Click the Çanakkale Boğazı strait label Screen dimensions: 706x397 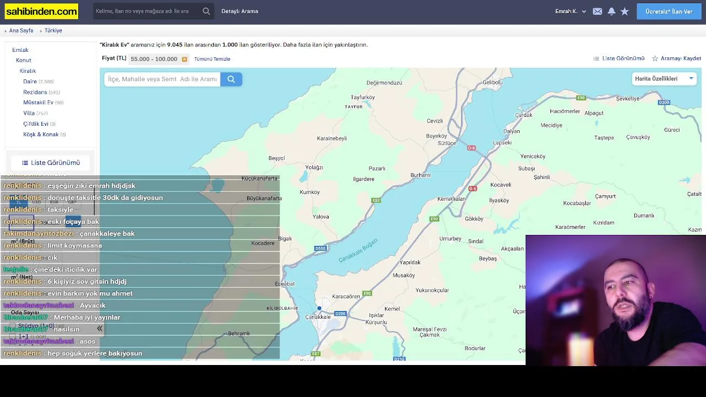click(x=358, y=250)
